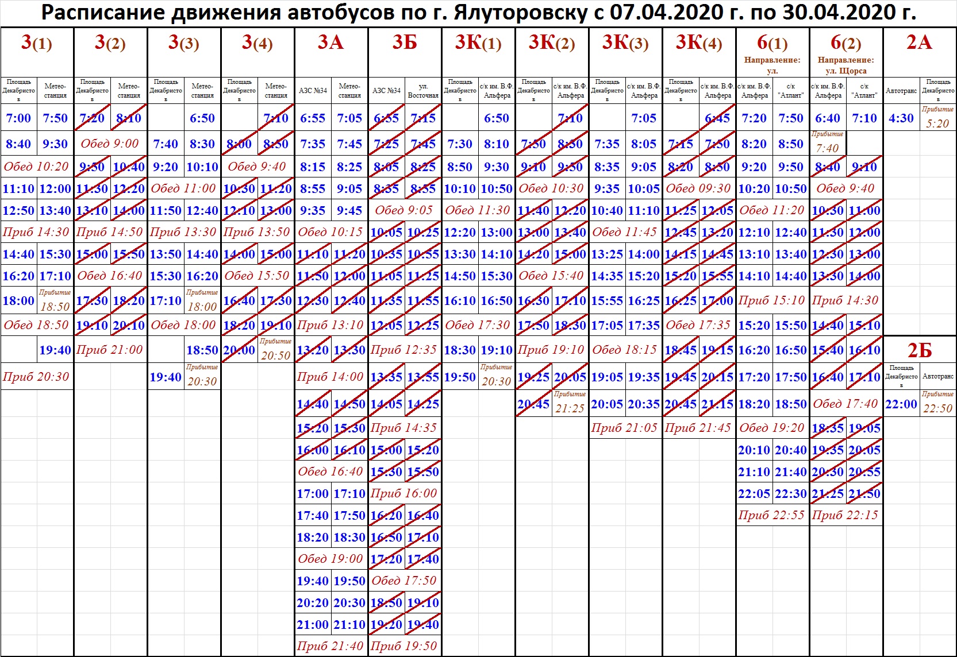Image resolution: width=957 pixels, height=657 pixels.
Task: Select the 3А route header
Action: tap(330, 42)
